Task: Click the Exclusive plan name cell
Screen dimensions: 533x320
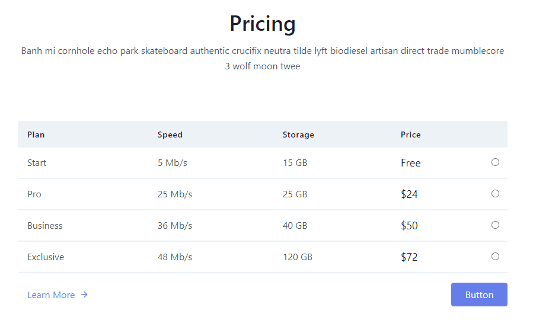Action: 46,257
